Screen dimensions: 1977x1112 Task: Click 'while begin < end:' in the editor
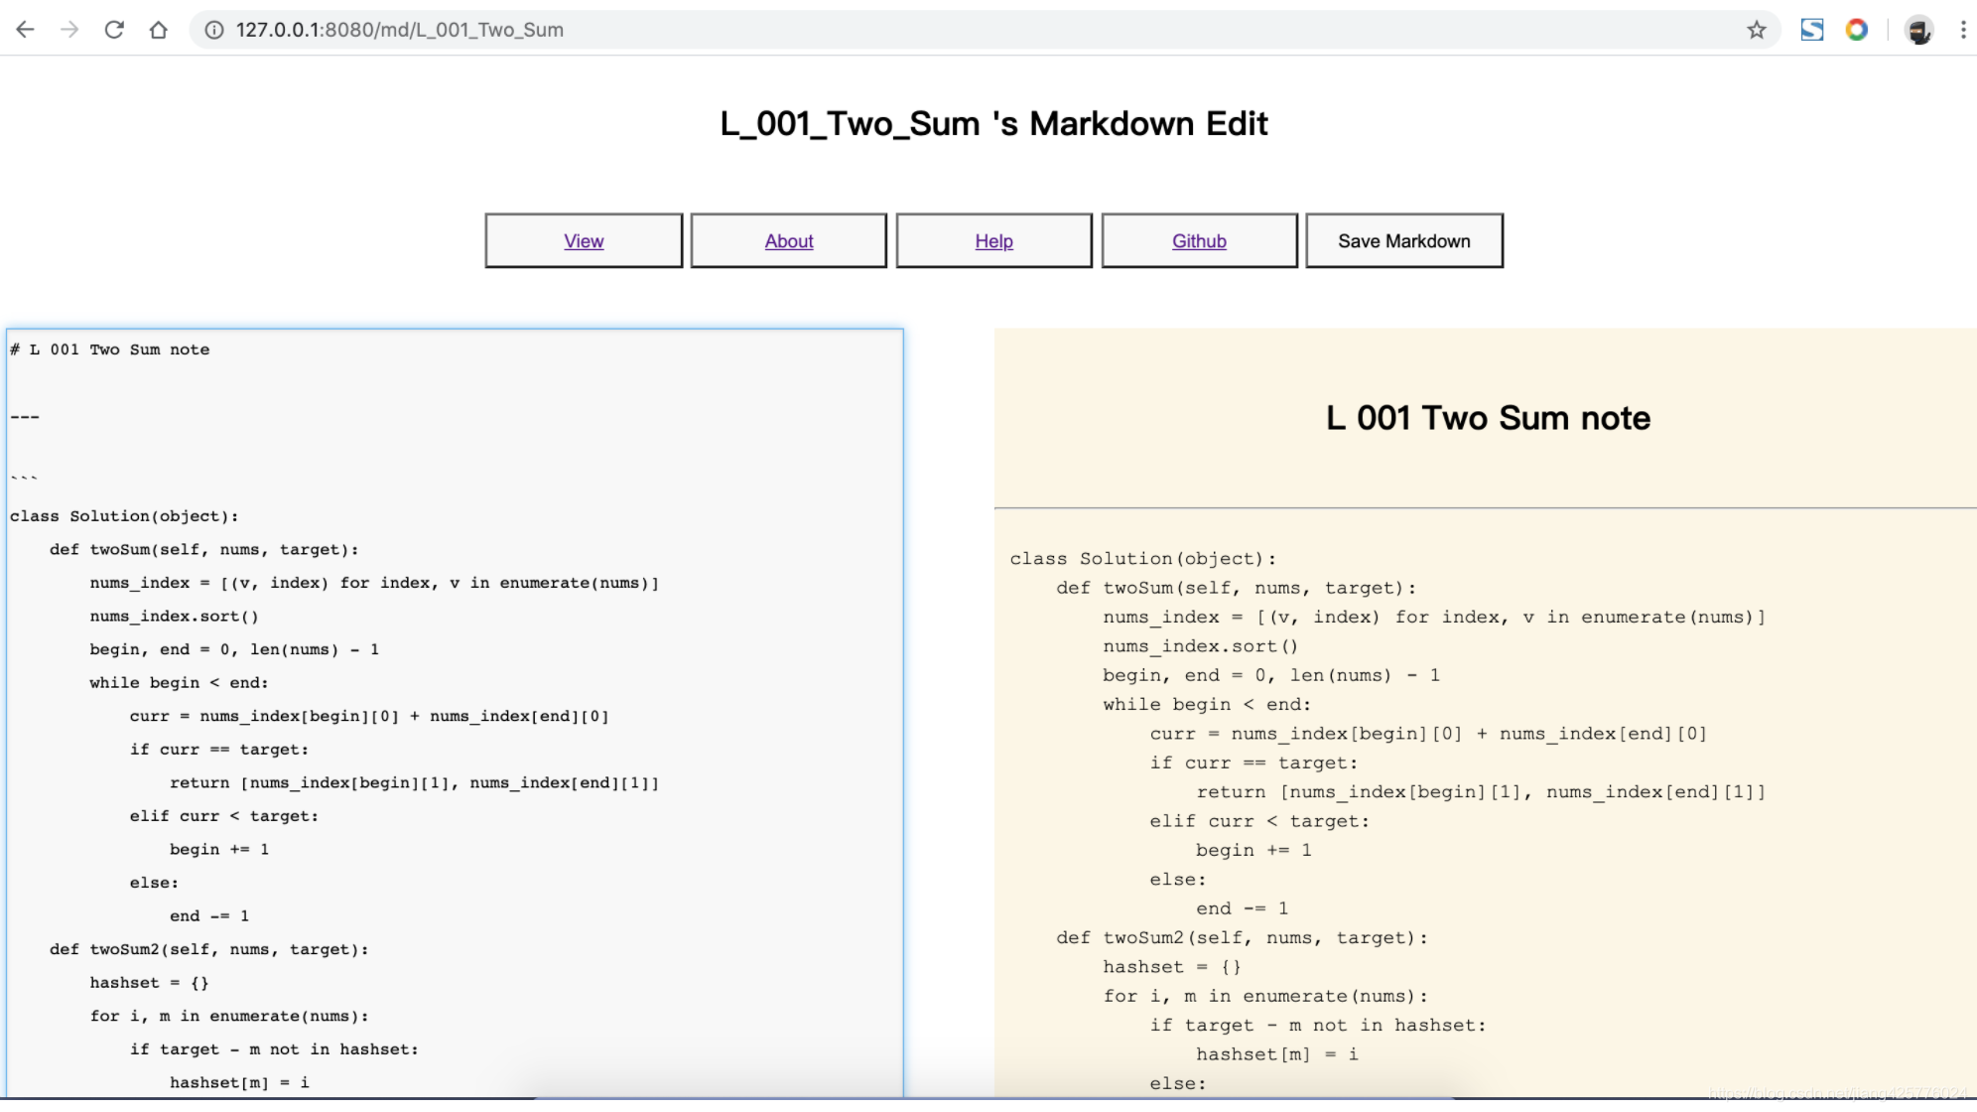[179, 683]
